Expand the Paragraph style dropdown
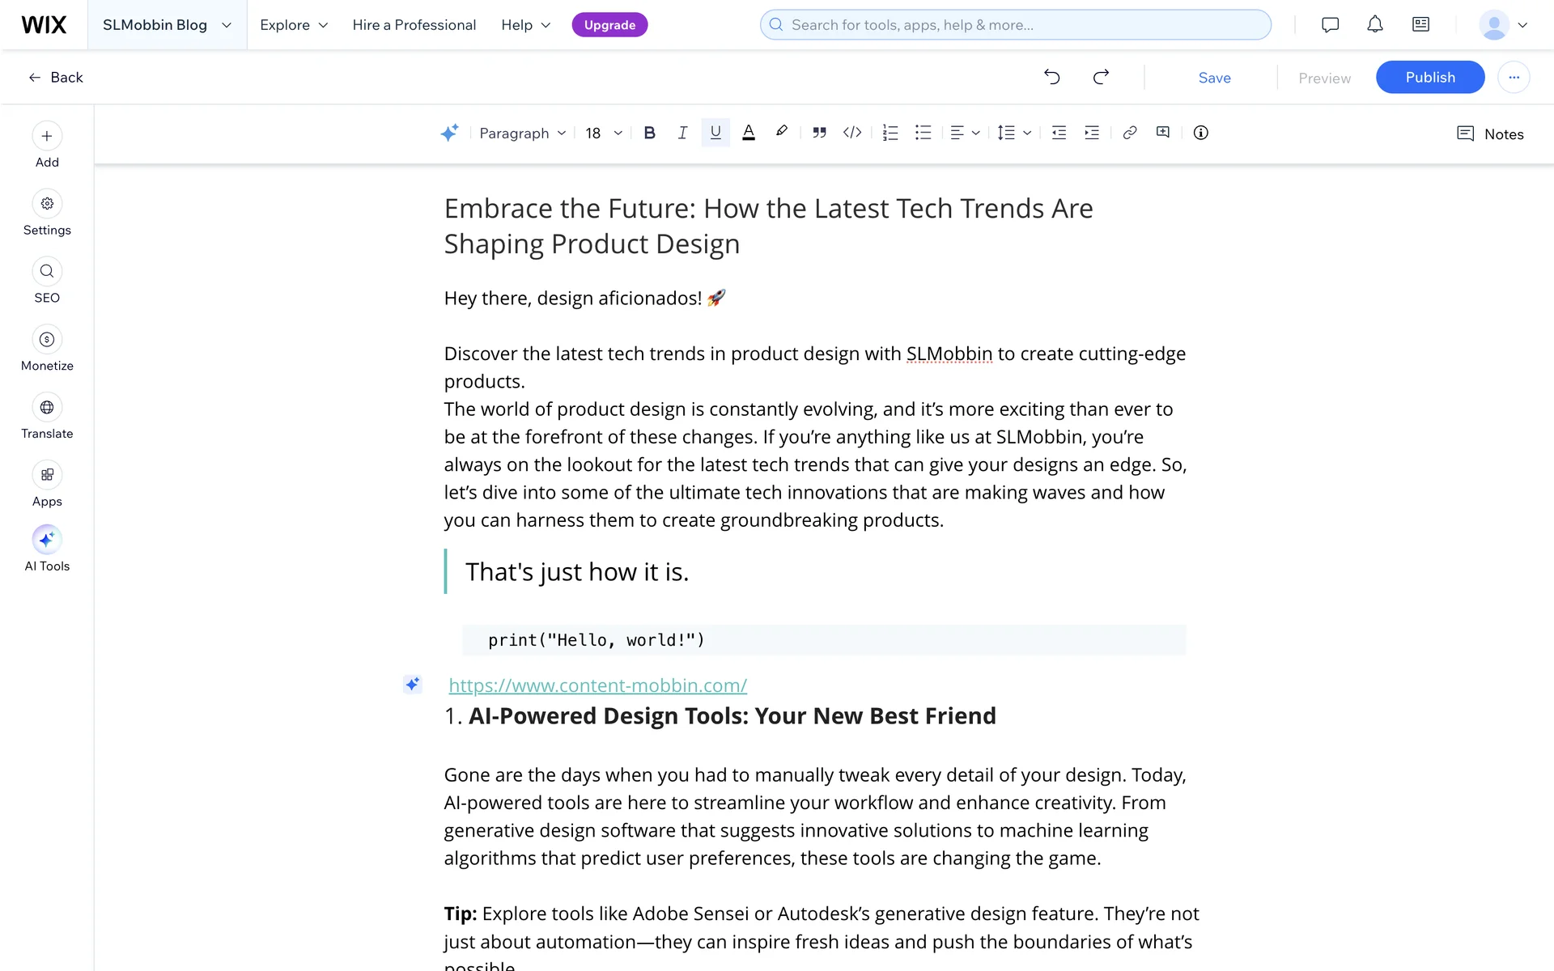This screenshot has height=971, width=1554. [x=522, y=134]
